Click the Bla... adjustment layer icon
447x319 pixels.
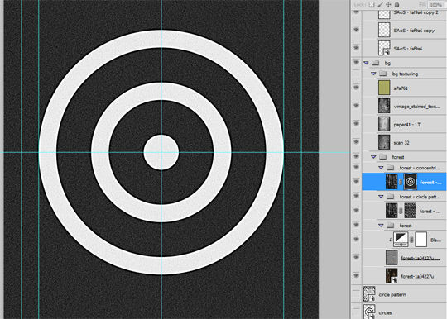click(401, 240)
